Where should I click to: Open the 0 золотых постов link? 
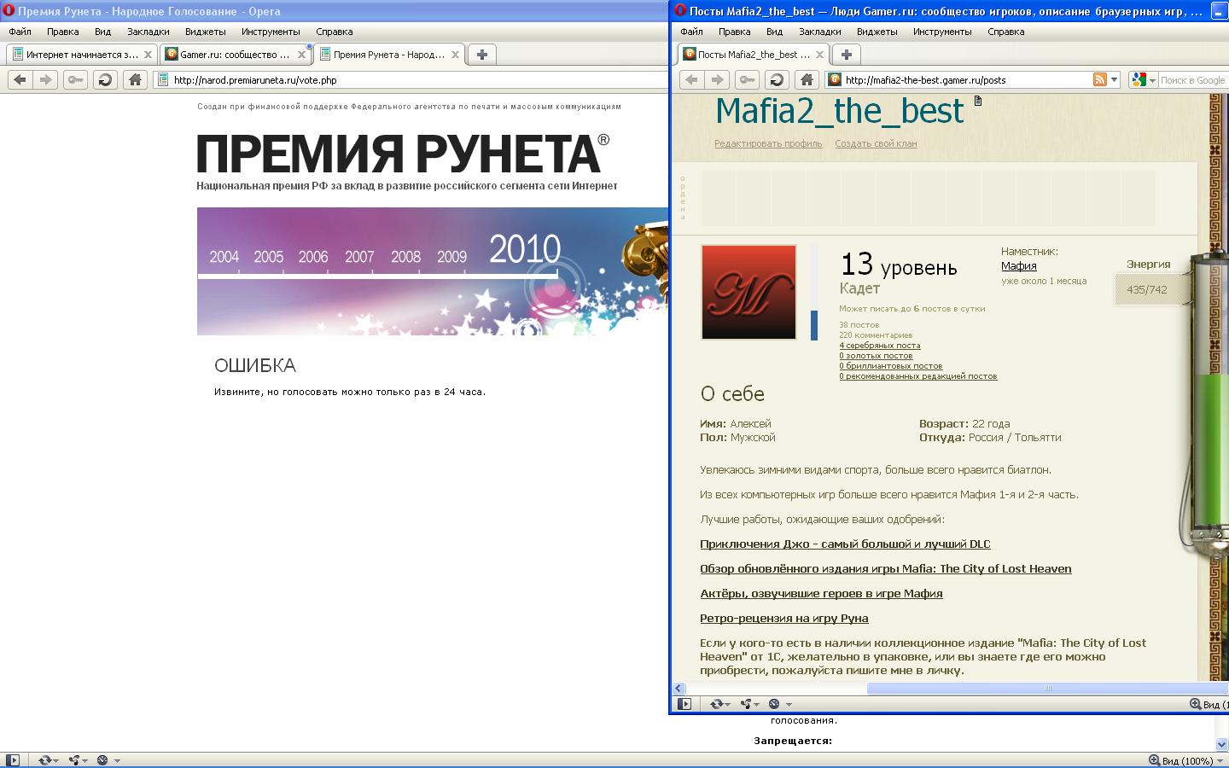tap(876, 356)
